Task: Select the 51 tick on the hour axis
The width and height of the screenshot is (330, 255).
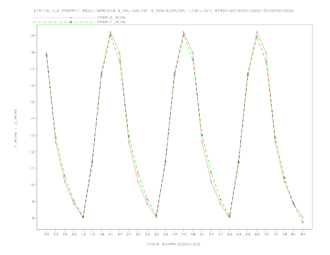Action: click(x=202, y=234)
